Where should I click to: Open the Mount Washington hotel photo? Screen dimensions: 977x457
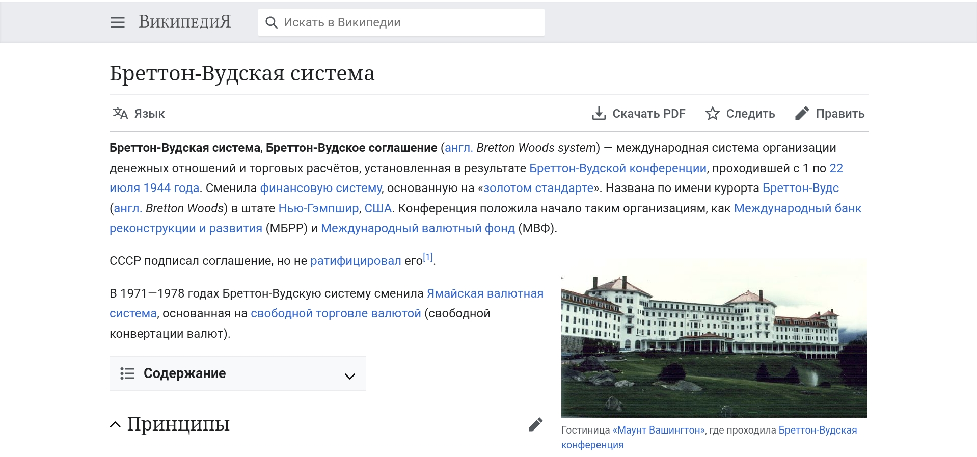[x=714, y=339]
